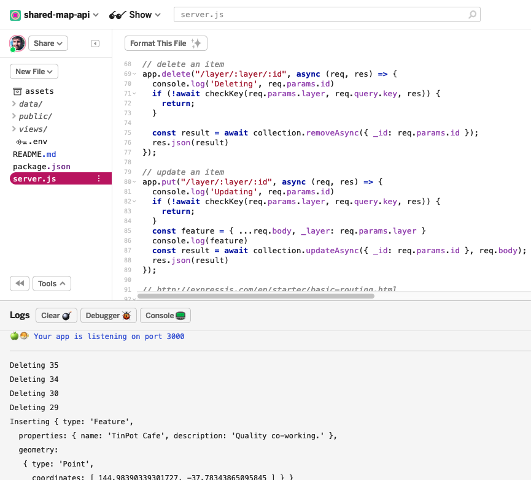Click the search magnifier icon

472,15
